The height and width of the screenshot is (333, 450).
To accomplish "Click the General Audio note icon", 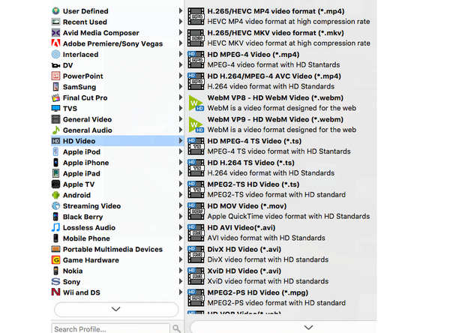I will (x=55, y=130).
